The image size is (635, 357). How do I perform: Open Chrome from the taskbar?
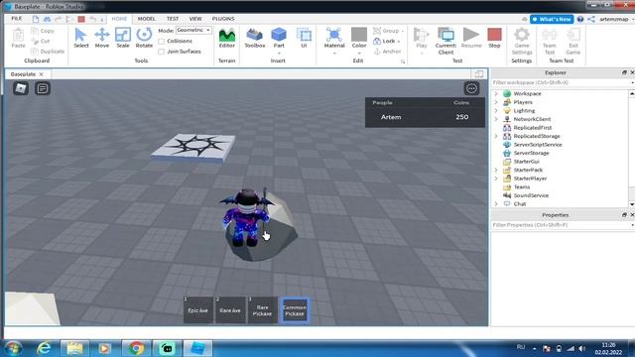[x=136, y=348]
